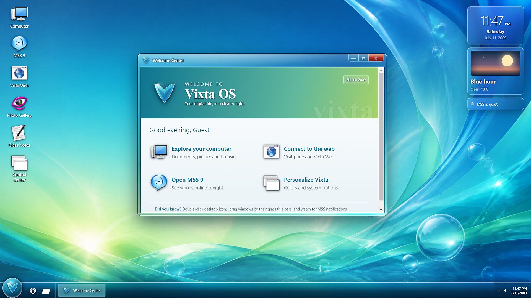
Task: Click the circular target icon in taskbar
Action: (33, 291)
